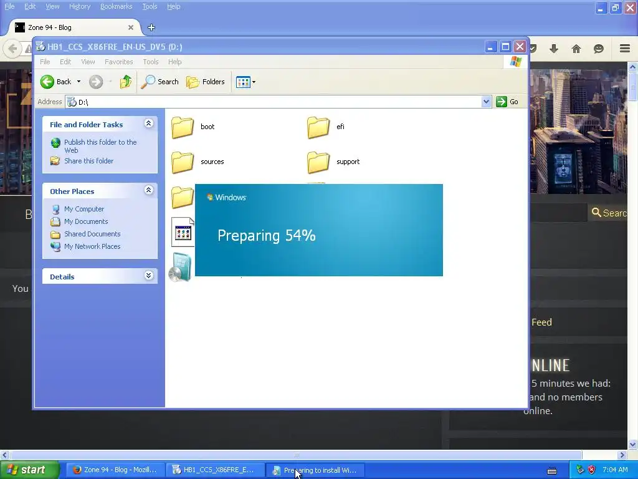The height and width of the screenshot is (479, 638).
Task: Switch to HB1_CCS_X86FRE taskbar button
Action: (215, 470)
